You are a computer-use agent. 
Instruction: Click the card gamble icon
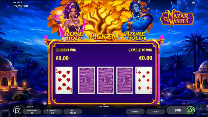point(17,110)
